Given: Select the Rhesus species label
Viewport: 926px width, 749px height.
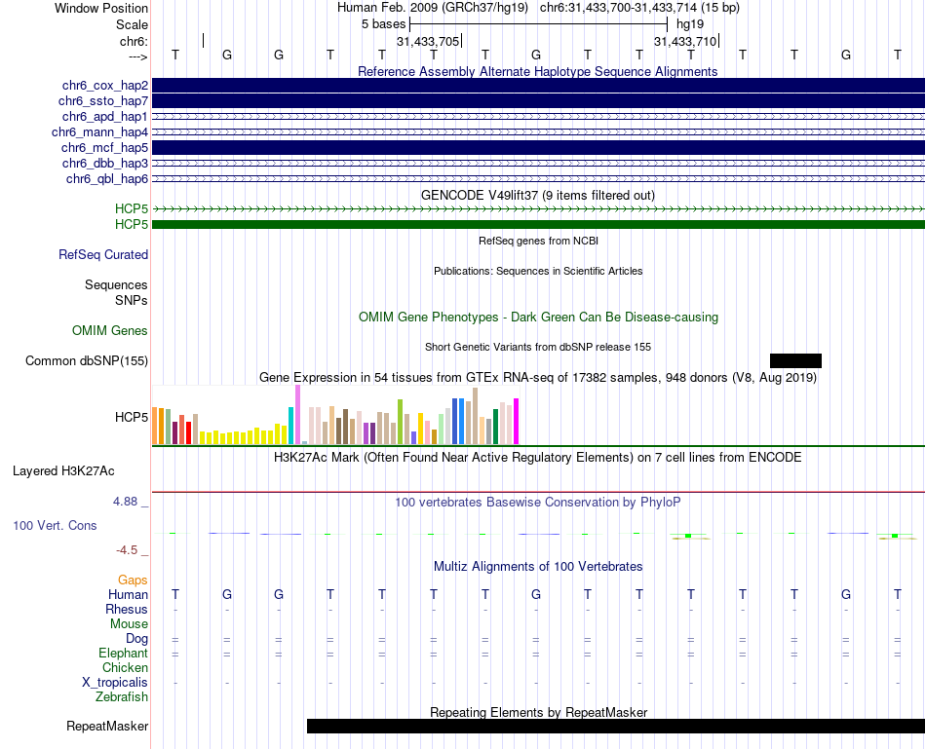Looking at the screenshot, I should (x=127, y=609).
